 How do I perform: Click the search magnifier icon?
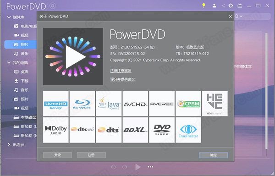236,16
